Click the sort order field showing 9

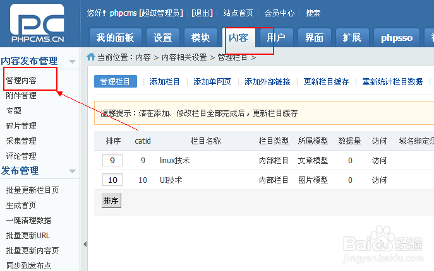(112, 160)
